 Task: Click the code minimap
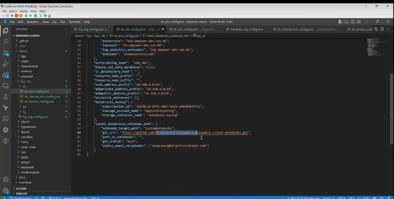click(377, 47)
